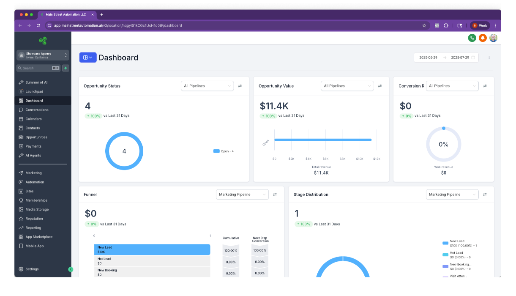Collapse the sidebar with green arrow
The height and width of the screenshot is (296, 516).
coord(71,269)
